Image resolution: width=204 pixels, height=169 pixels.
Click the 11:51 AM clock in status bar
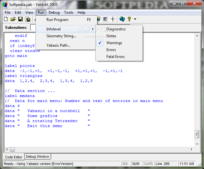coord(187,164)
